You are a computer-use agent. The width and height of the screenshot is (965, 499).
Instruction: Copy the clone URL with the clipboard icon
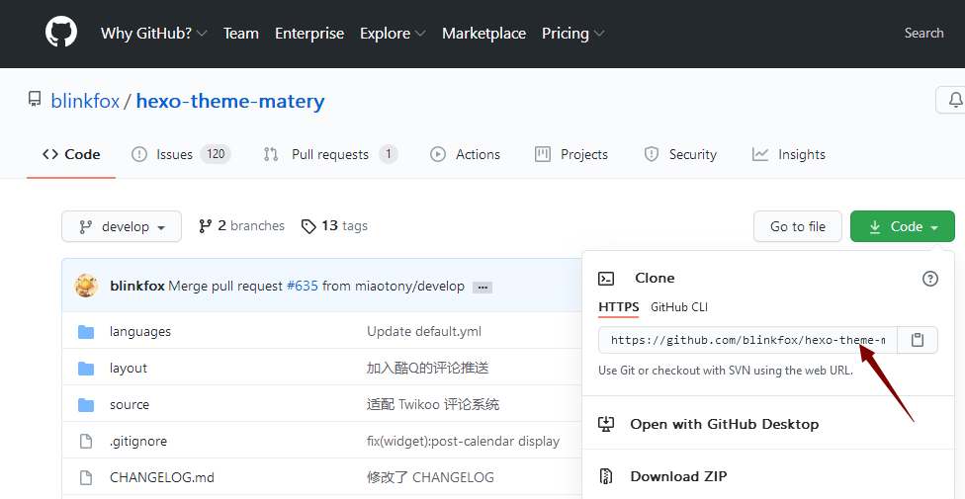[x=917, y=340]
